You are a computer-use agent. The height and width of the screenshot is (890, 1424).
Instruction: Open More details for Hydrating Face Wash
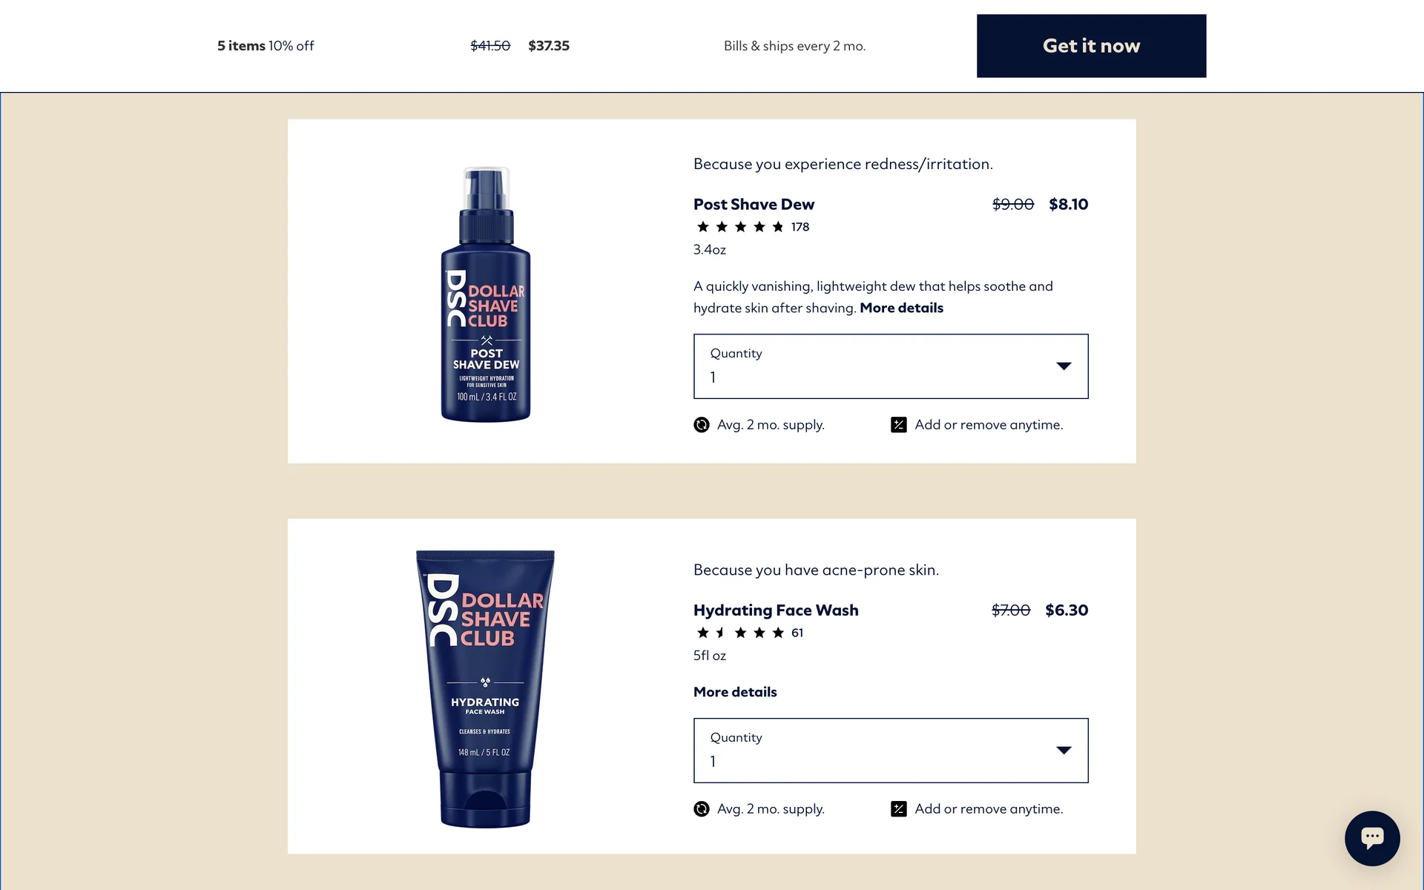(735, 692)
